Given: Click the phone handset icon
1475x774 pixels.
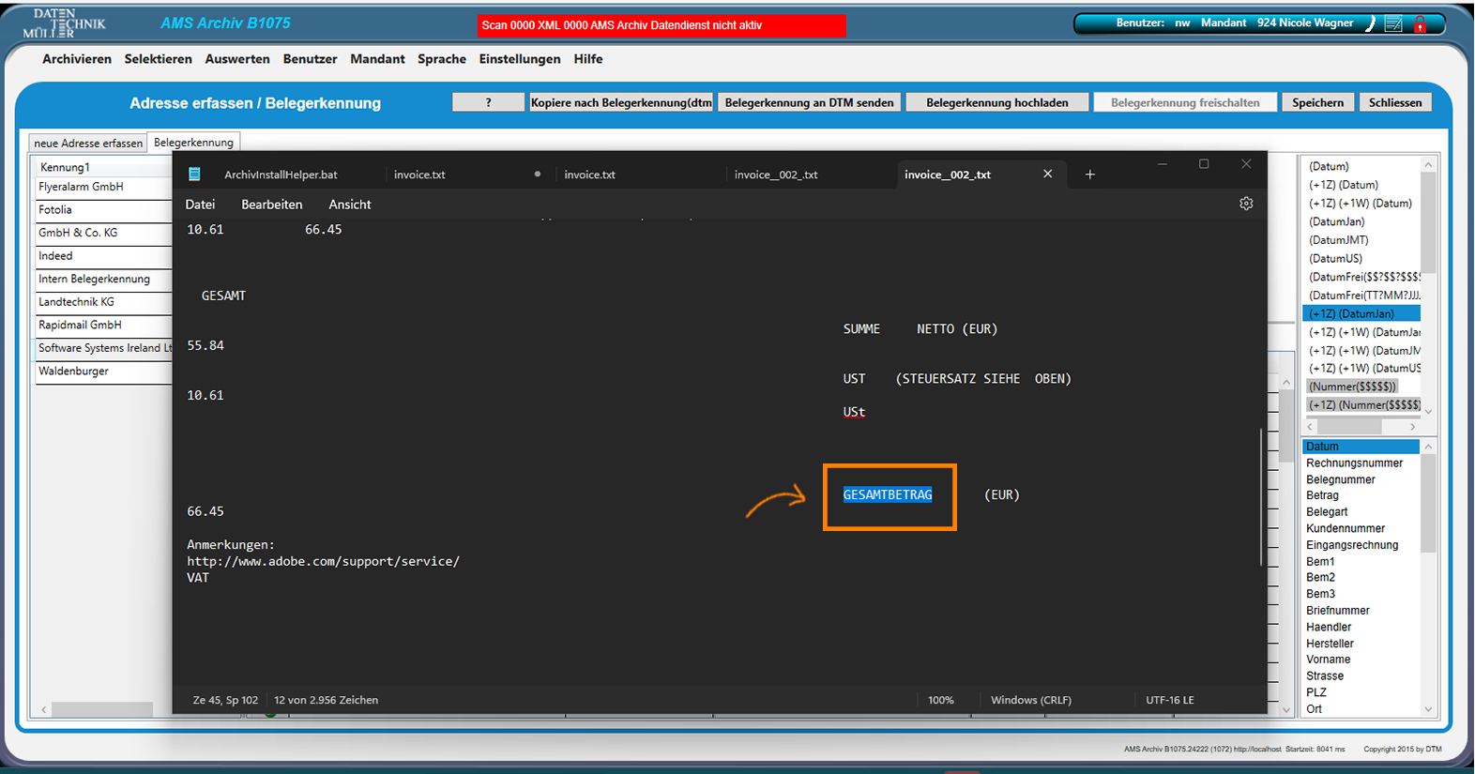Looking at the screenshot, I should 1371,24.
